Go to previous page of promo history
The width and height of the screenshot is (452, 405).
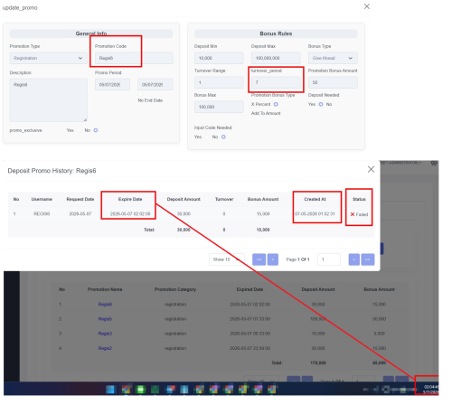click(x=273, y=259)
